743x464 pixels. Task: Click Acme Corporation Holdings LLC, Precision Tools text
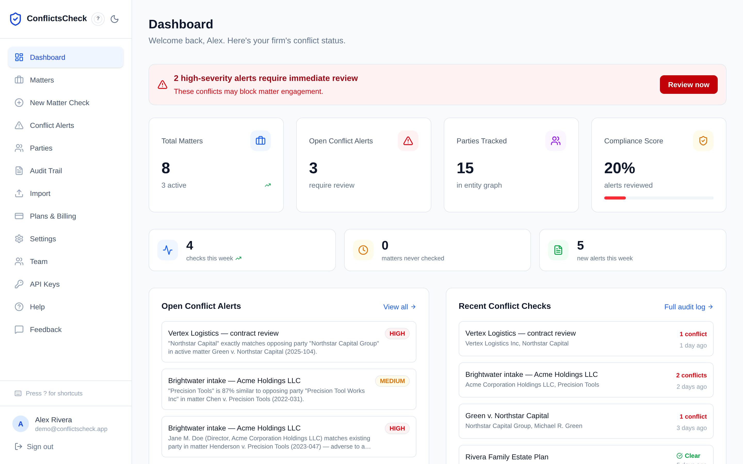(532, 385)
